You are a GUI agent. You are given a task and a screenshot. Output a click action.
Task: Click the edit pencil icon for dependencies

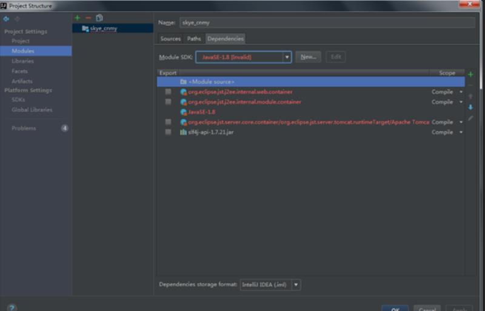(470, 118)
